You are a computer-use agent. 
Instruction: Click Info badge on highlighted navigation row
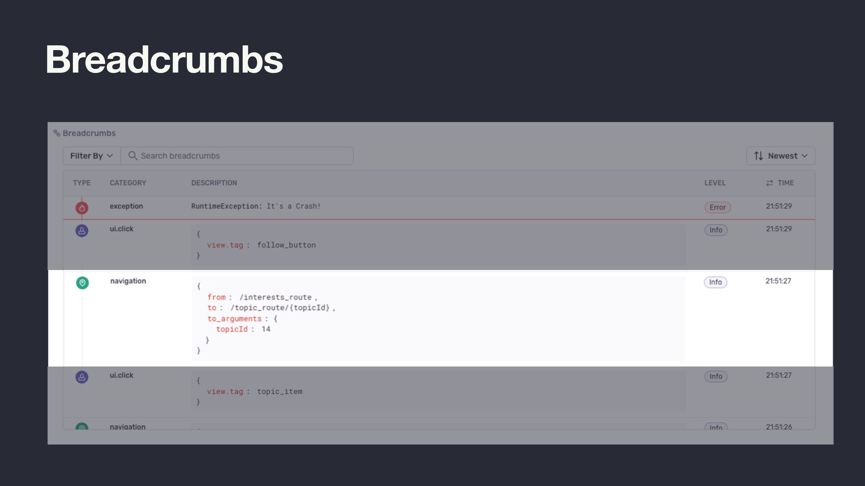pos(715,282)
